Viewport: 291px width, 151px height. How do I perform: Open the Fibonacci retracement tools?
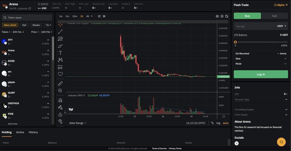(x=60, y=39)
